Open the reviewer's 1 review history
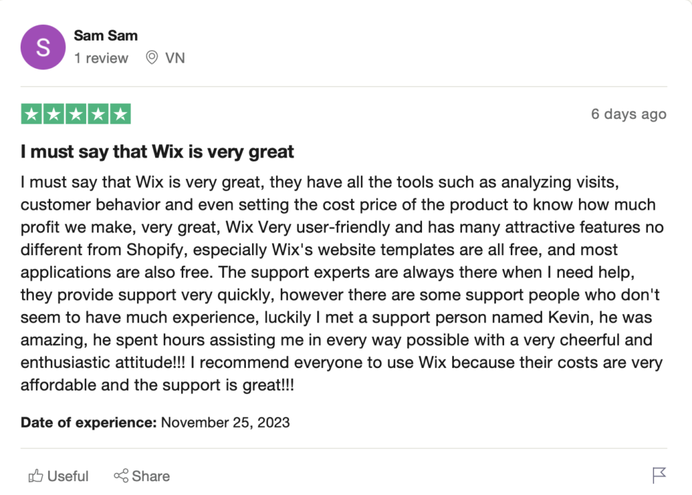Viewport: 692px width, 495px height. pos(101,58)
